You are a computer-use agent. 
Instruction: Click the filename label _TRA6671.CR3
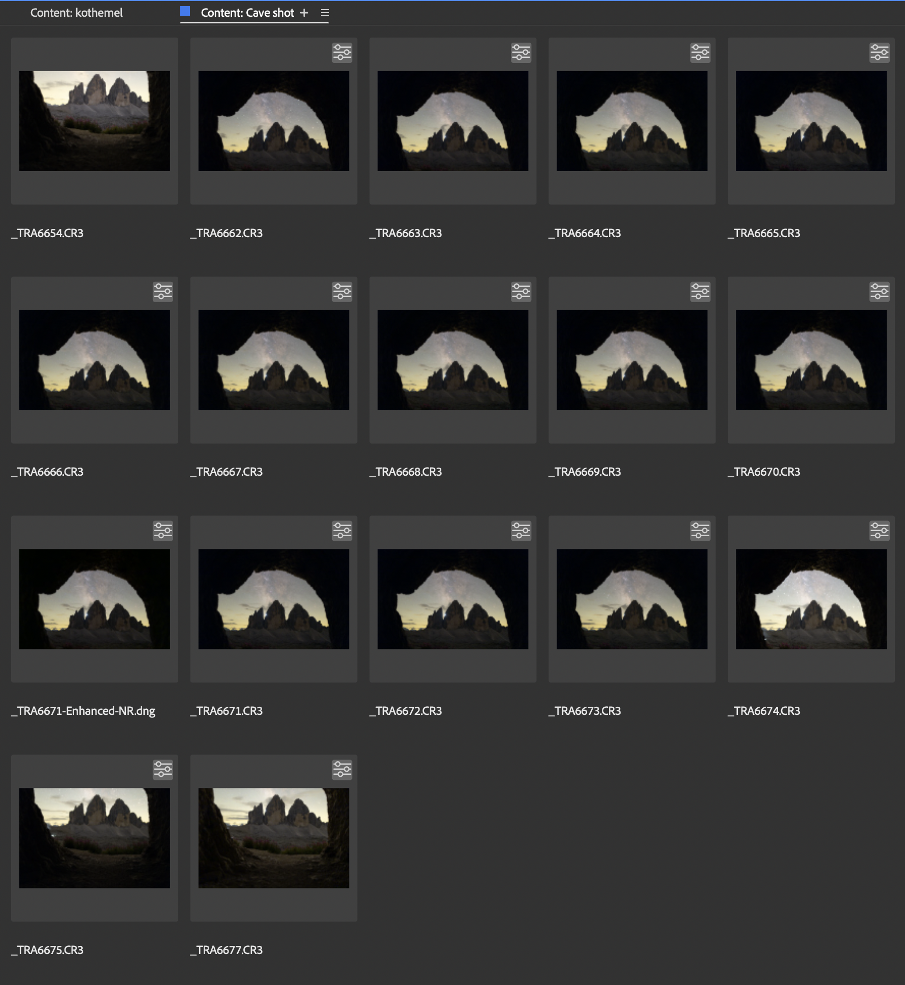click(227, 711)
